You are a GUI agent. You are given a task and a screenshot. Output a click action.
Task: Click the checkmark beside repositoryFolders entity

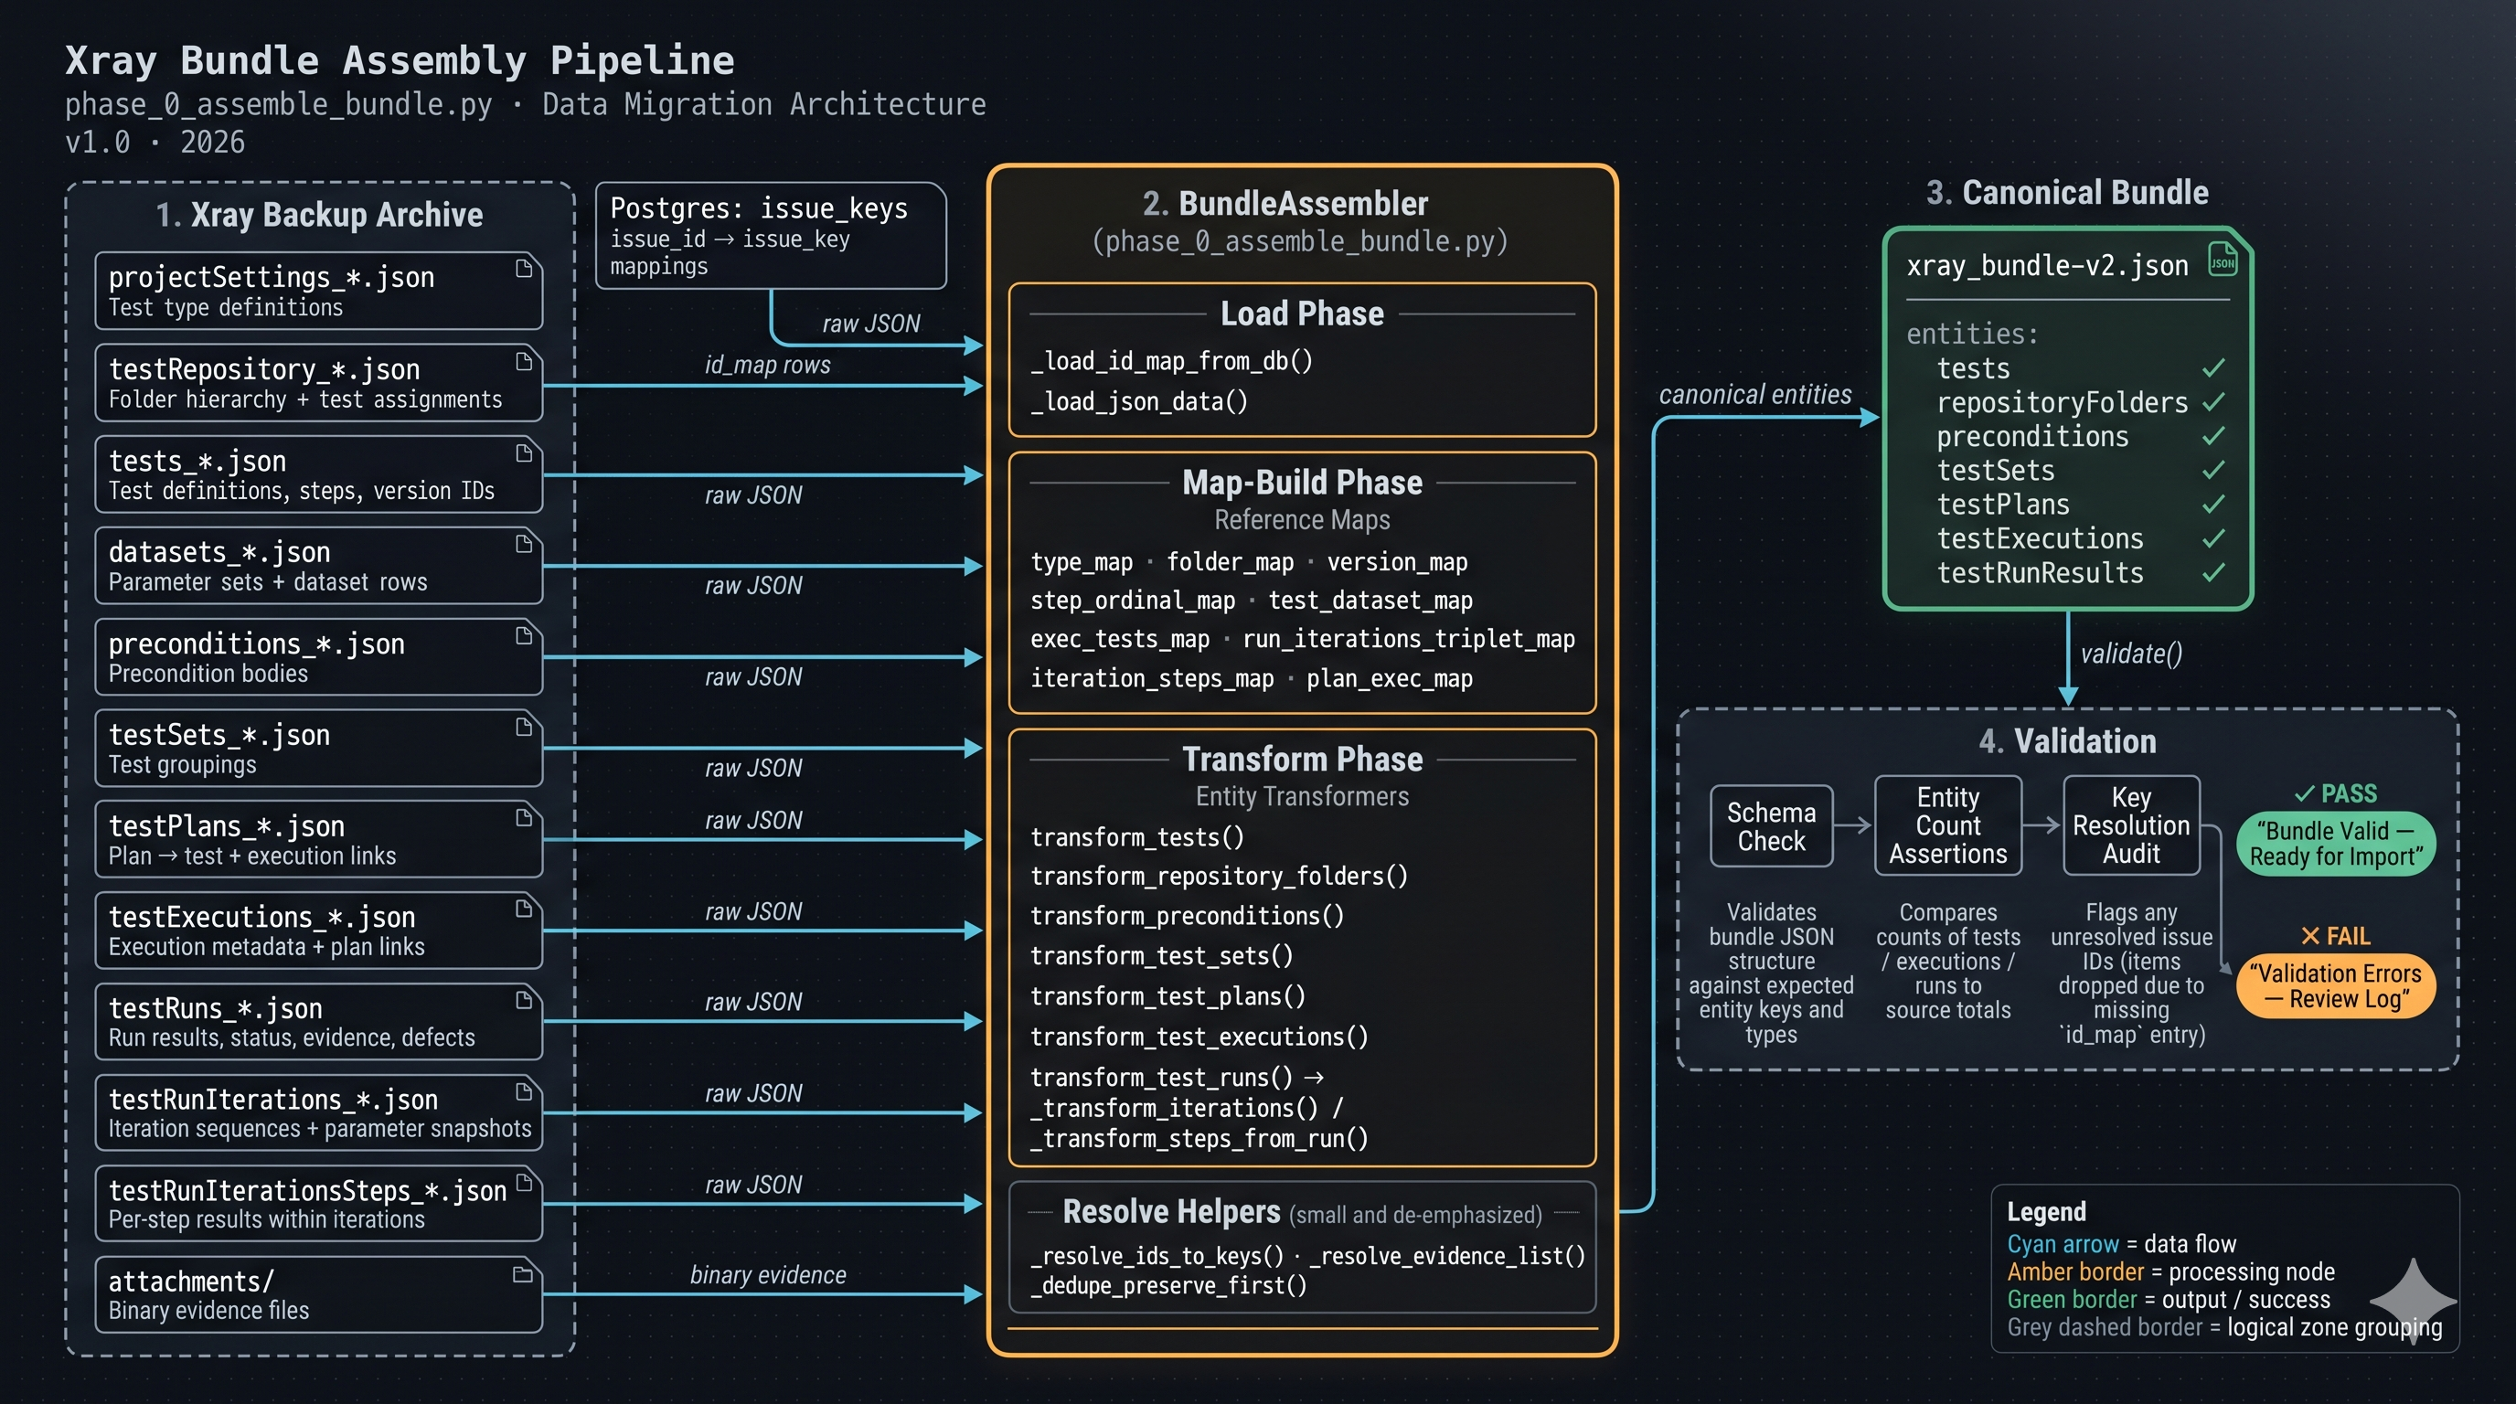pos(2213,401)
